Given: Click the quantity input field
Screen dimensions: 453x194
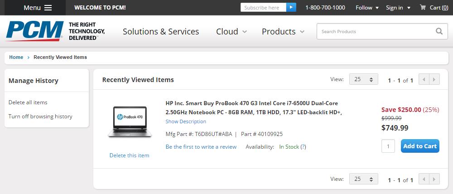Looking at the screenshot, I should click(x=388, y=146).
